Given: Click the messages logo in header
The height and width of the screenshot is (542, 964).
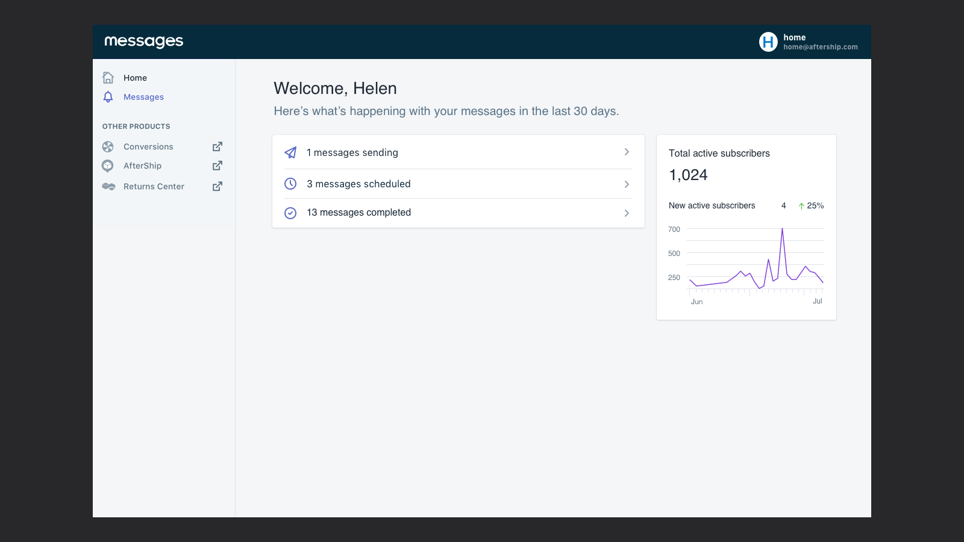Looking at the screenshot, I should [143, 41].
